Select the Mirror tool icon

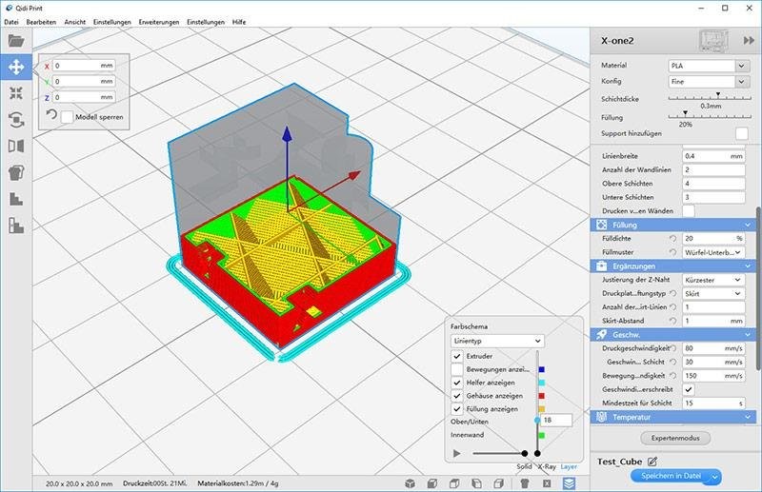pos(15,147)
